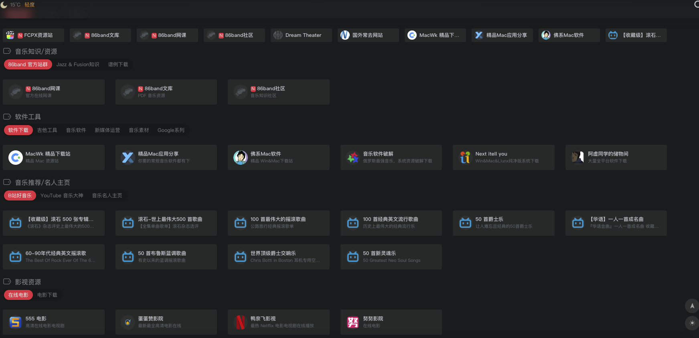Click the moon weather icon

coord(4,5)
